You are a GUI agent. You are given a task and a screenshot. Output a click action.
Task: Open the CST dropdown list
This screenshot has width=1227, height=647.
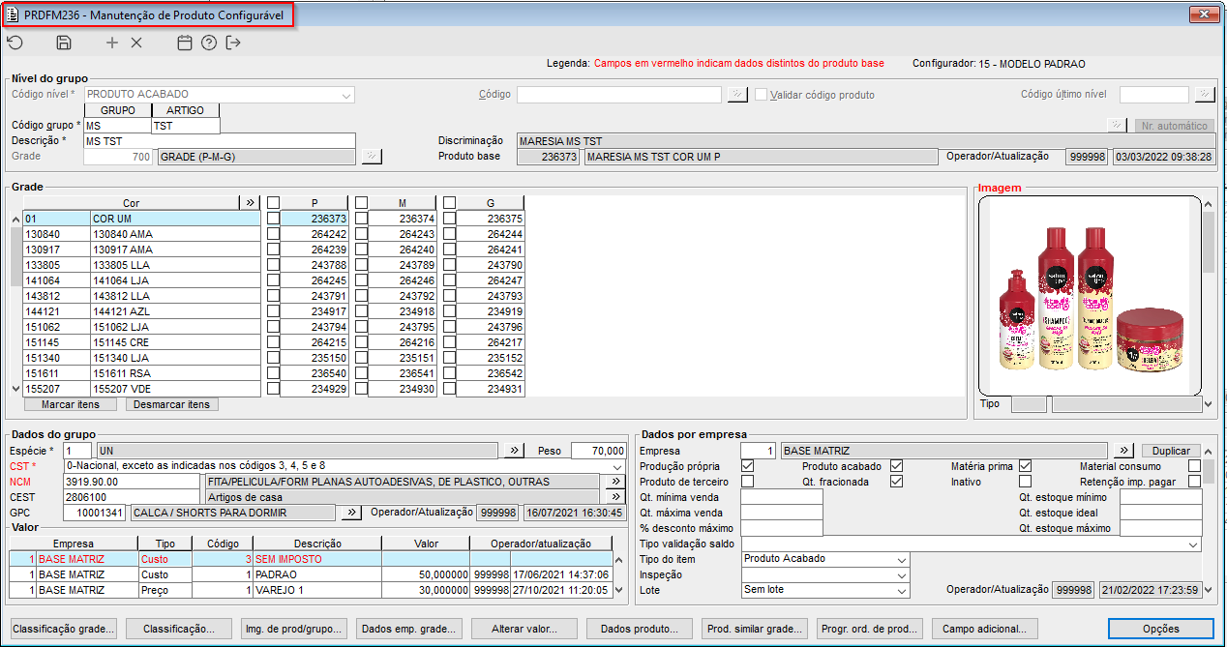click(x=618, y=467)
